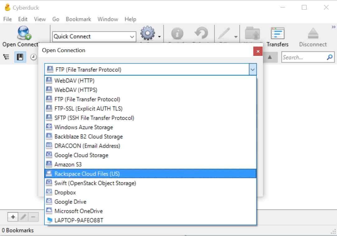Click the Get Info toolbar icon
Image resolution: width=337 pixels, height=236 pixels.
(x=177, y=34)
